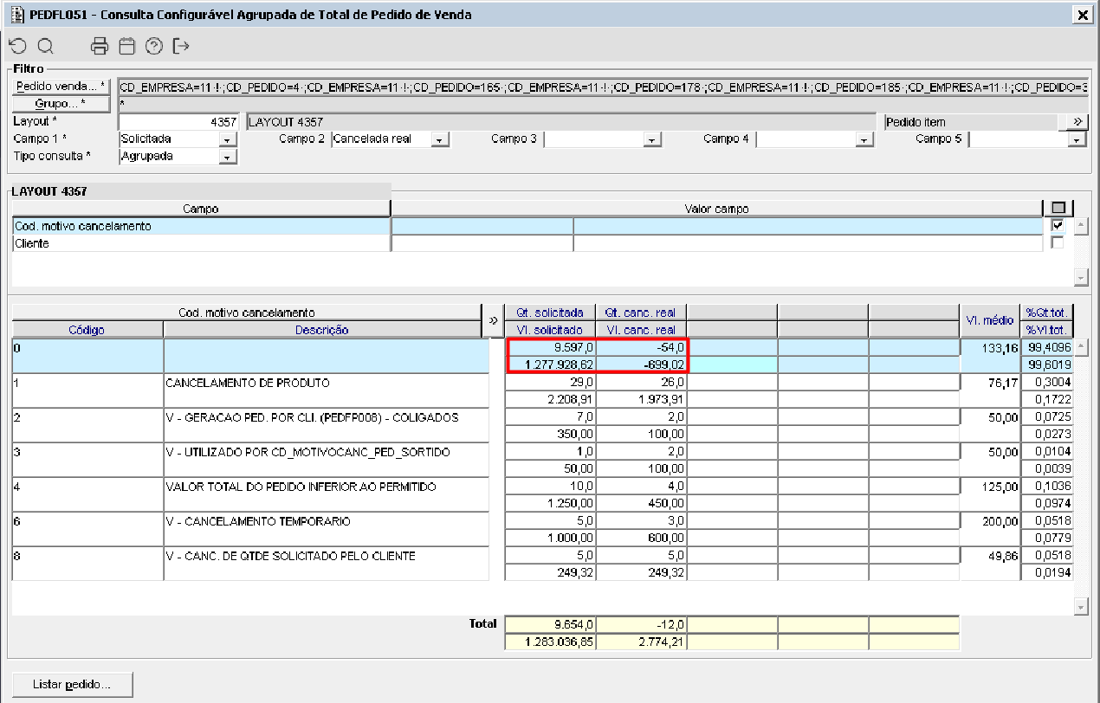This screenshot has width=1100, height=703.
Task: Click the value 1.277.928,62 cell
Action: pyautogui.click(x=550, y=364)
